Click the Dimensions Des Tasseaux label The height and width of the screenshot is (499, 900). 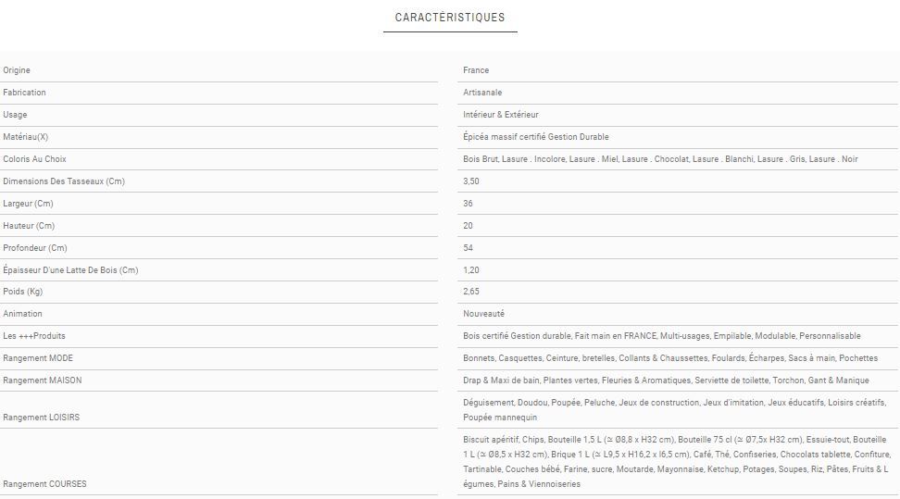click(64, 181)
